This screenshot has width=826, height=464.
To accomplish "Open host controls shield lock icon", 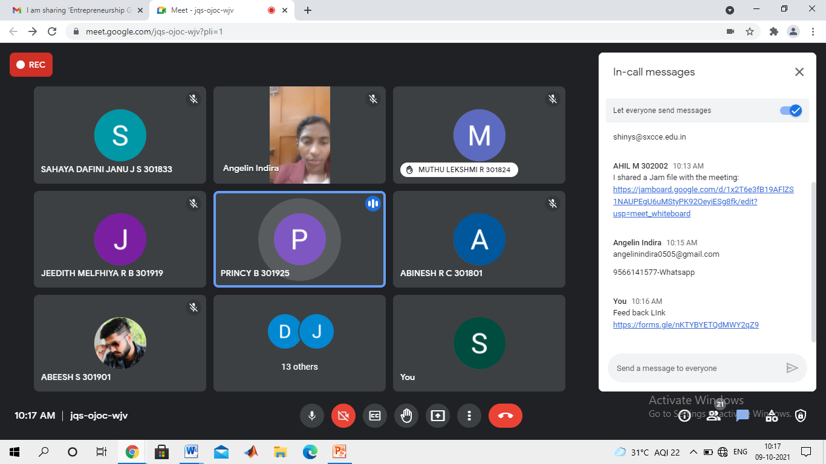I will coord(801,416).
